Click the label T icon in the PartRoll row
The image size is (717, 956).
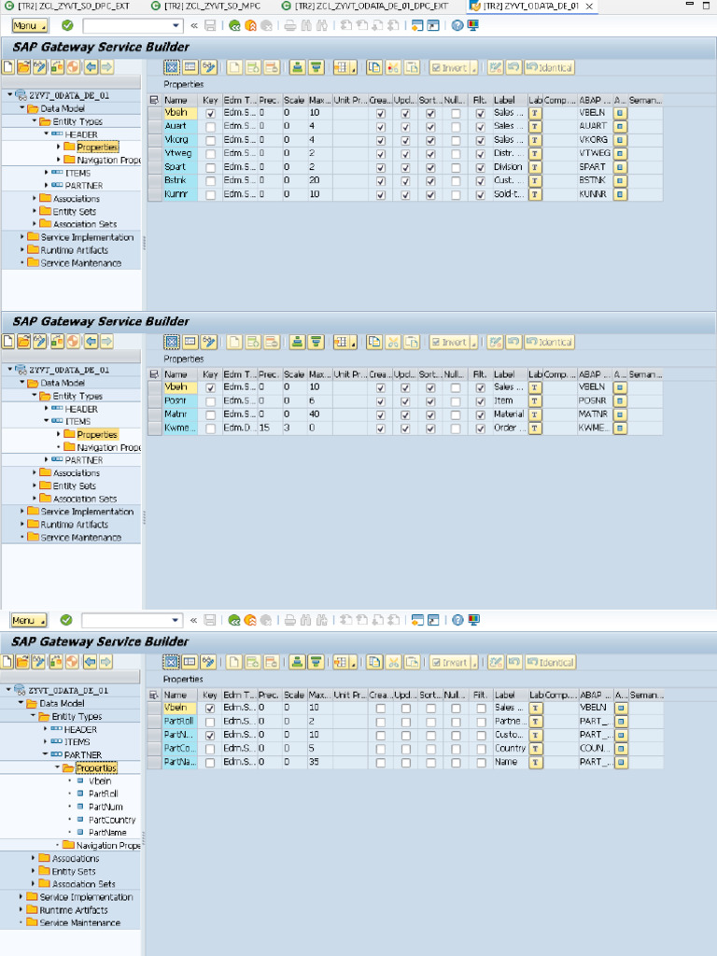tap(536, 722)
